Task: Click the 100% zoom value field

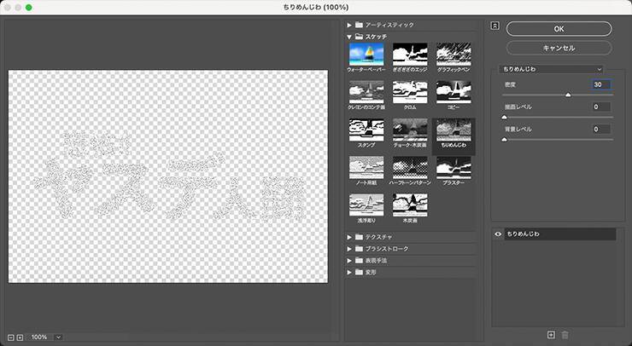Action: [x=39, y=337]
